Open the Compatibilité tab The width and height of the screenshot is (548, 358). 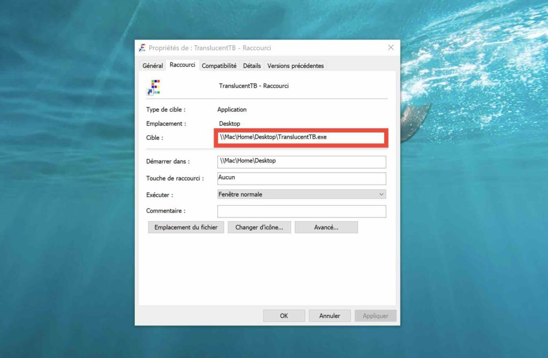(219, 66)
